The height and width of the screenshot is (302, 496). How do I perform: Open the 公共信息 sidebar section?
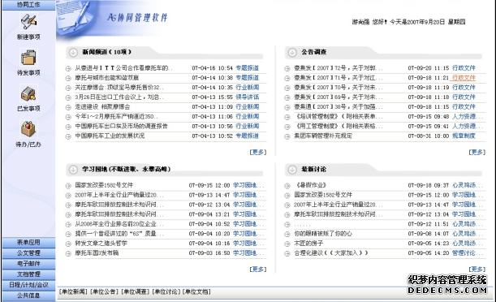tap(28, 296)
